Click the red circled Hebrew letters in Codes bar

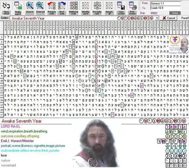pyautogui.click(x=135, y=18)
